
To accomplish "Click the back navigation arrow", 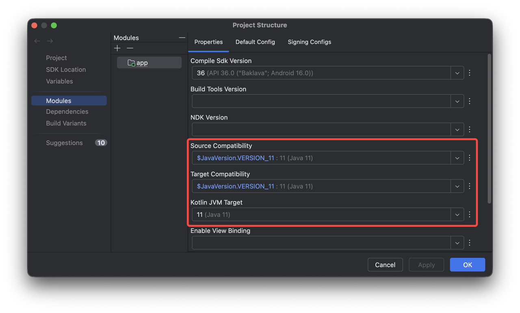I will (x=37, y=41).
